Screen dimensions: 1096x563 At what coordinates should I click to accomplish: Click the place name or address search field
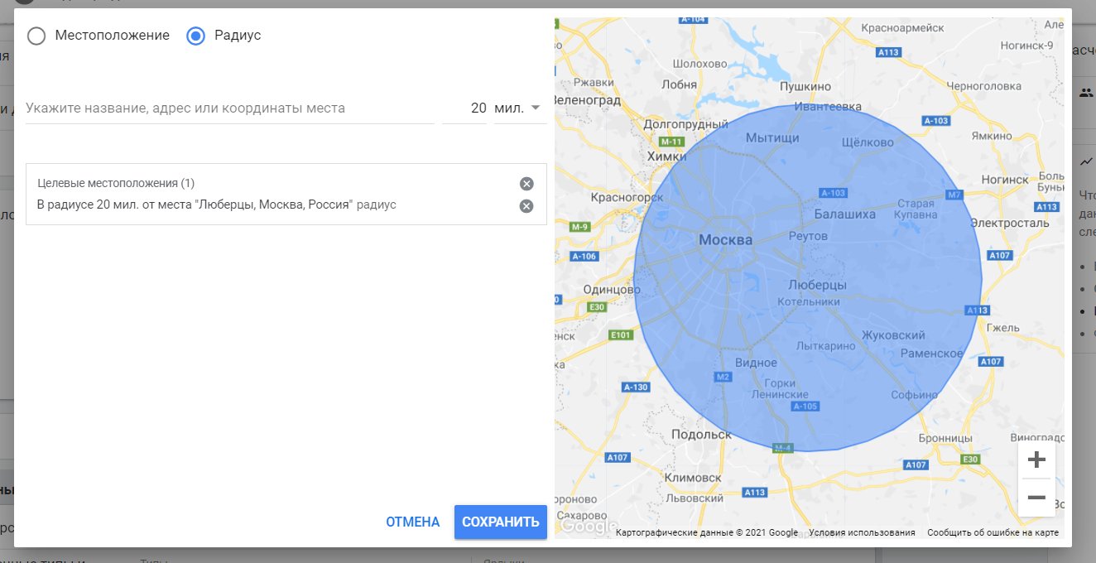229,108
